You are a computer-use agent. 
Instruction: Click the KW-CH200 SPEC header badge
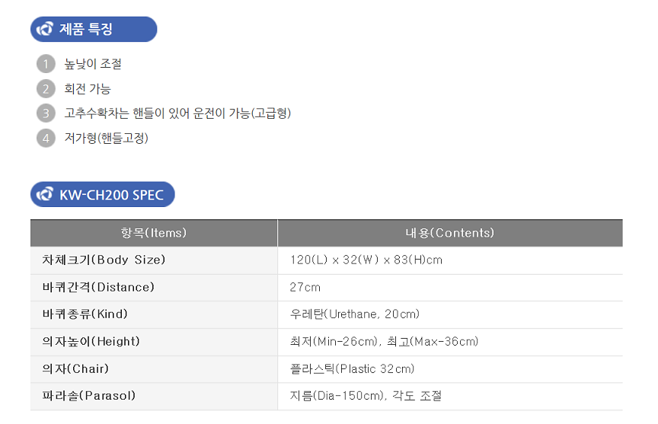pyautogui.click(x=102, y=194)
